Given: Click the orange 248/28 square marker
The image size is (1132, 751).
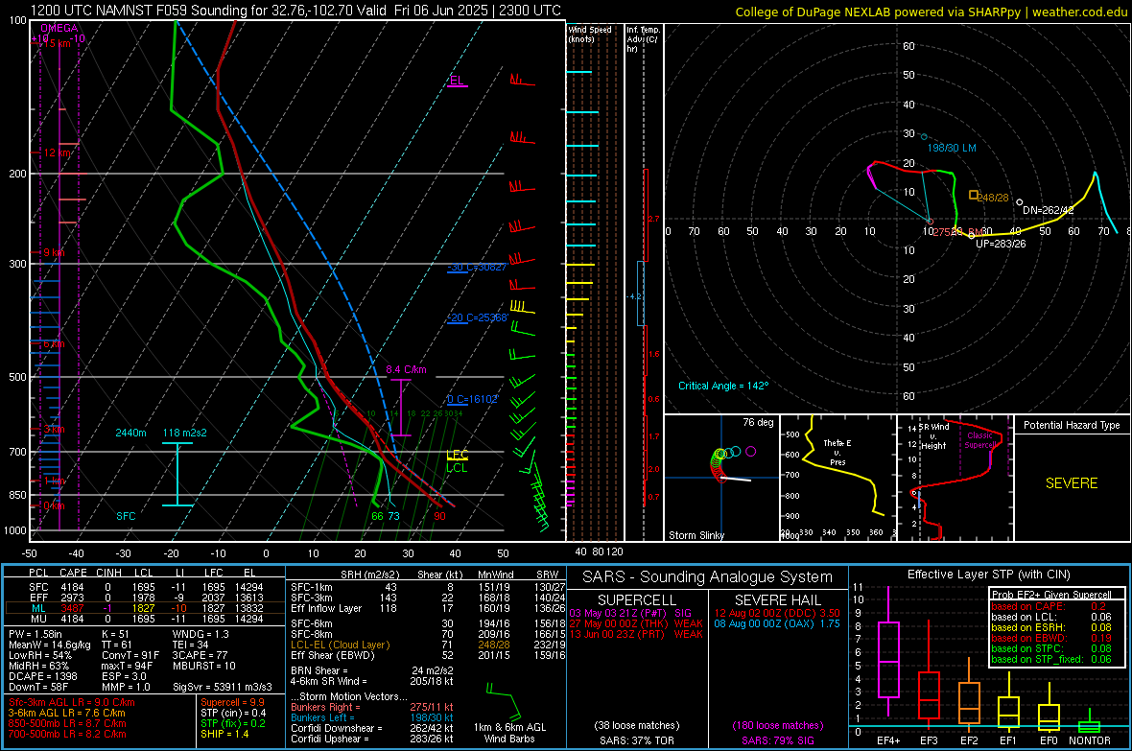Looking at the screenshot, I should pos(973,195).
